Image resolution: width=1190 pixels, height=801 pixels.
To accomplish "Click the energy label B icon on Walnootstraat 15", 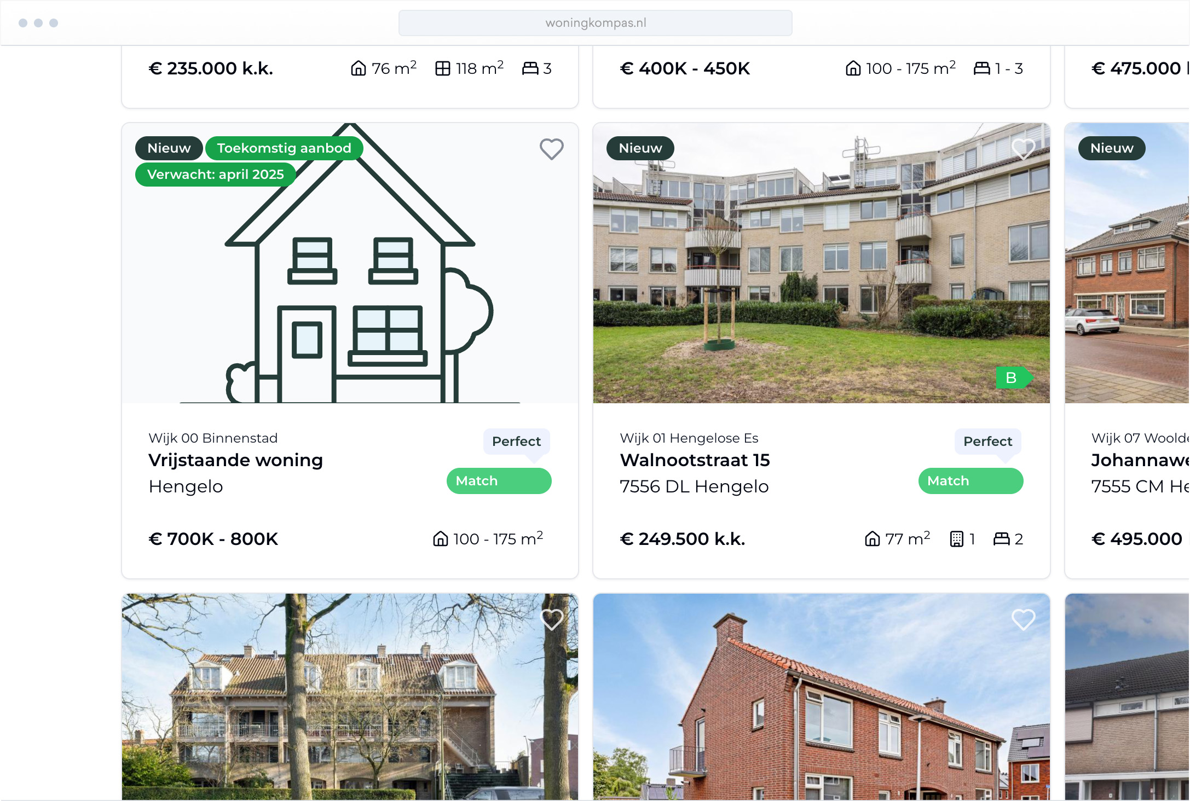I will [1011, 376].
